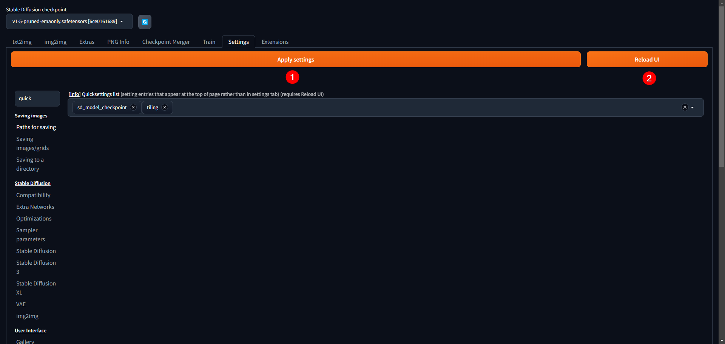This screenshot has width=725, height=344.
Task: Switch to the Extensions tab
Action: (x=275, y=42)
